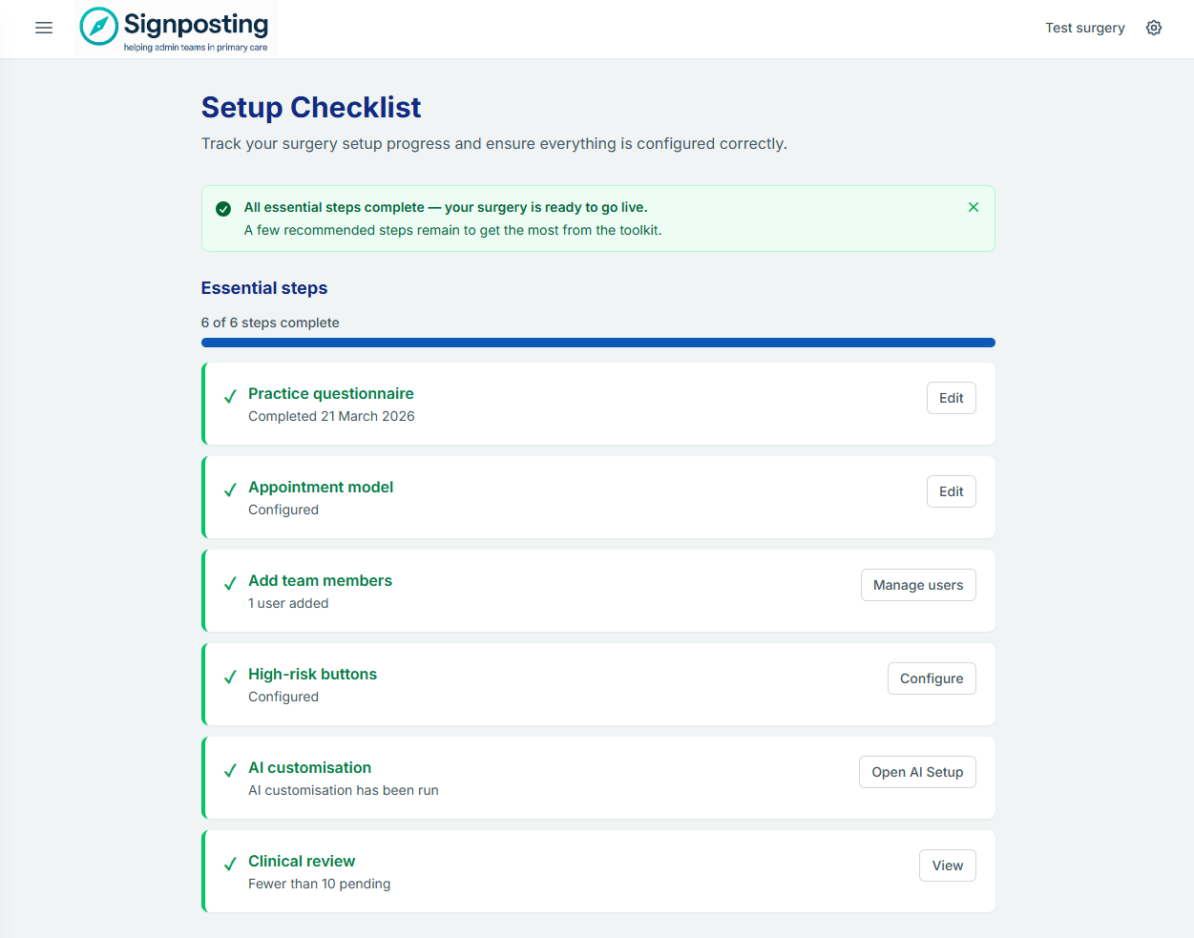Click the Appointment model checkmark icon
The width and height of the screenshot is (1194, 938).
(230, 490)
